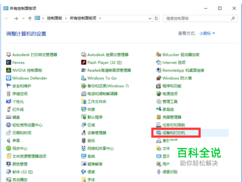Open Internet 选项 icon
The width and height of the screenshot is (242, 182).
pyautogui.click(x=159, y=62)
